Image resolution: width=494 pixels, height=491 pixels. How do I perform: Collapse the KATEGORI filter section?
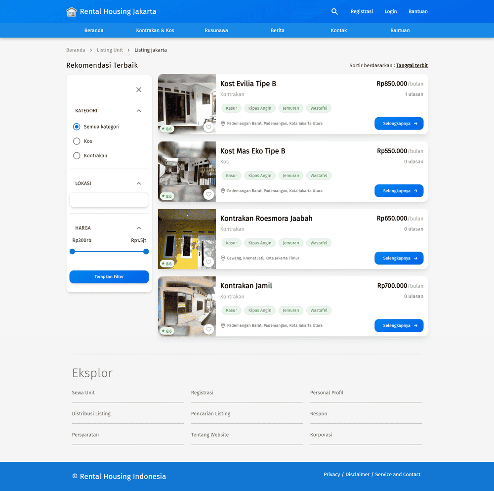(139, 111)
